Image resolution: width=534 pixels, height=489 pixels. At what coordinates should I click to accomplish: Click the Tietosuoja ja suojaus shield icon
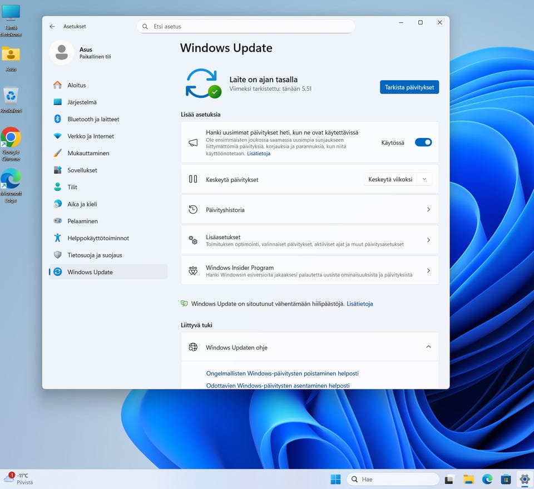click(x=57, y=255)
